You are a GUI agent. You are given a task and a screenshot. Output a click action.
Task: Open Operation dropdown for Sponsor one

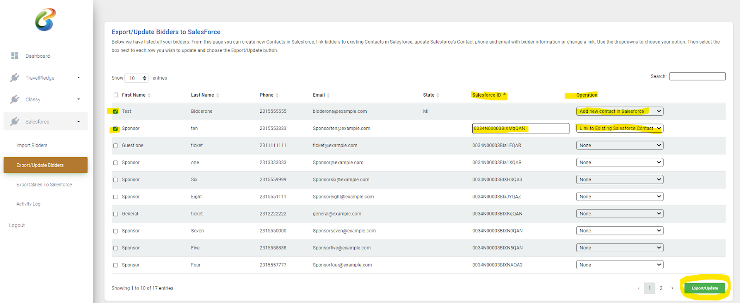coord(620,162)
